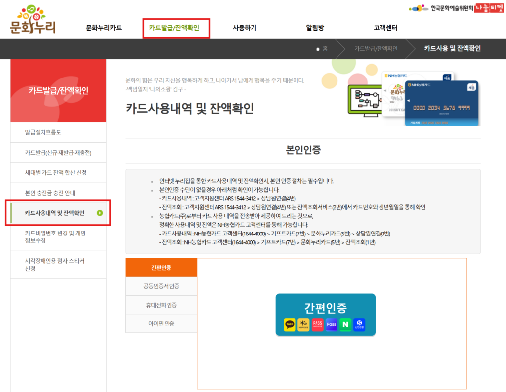Open the 알림방 top menu
506x392 pixels.
(x=315, y=28)
